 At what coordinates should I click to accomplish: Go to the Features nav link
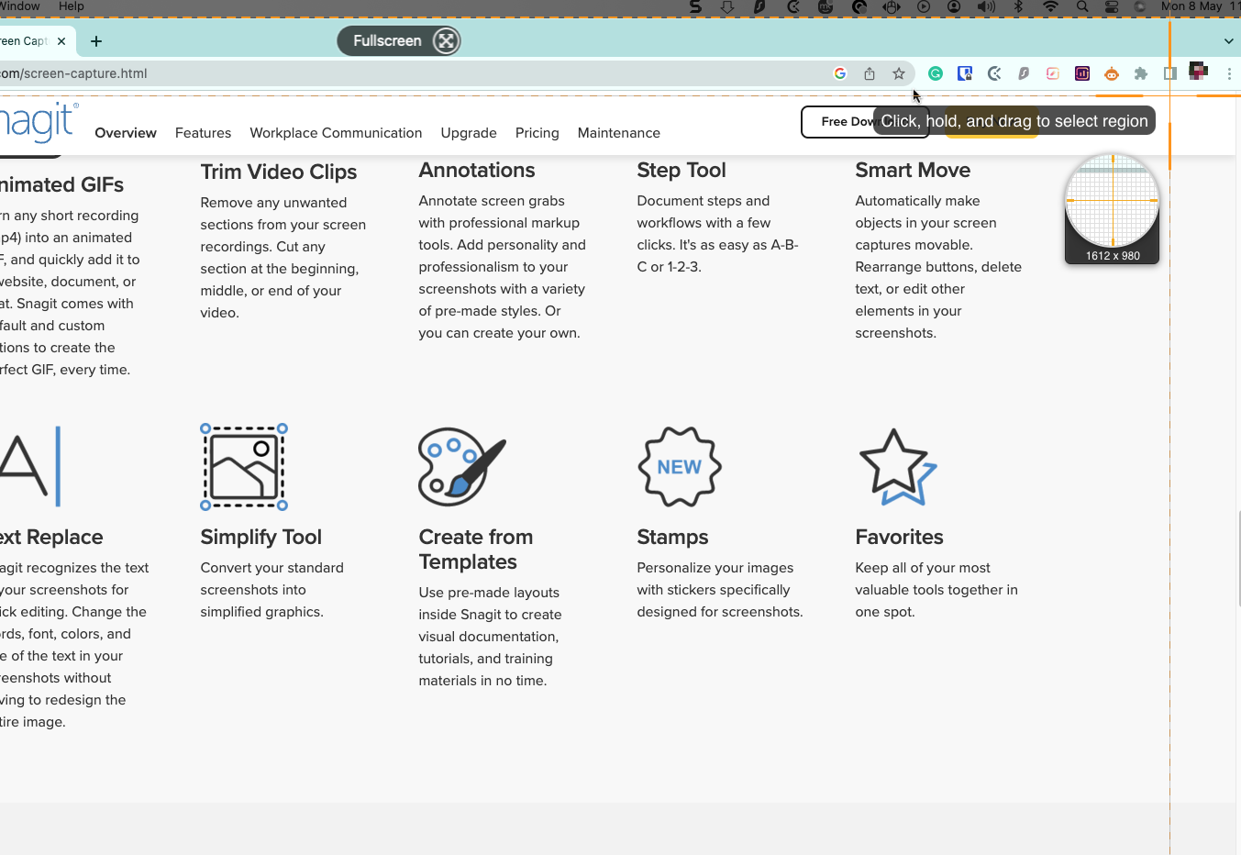point(203,133)
